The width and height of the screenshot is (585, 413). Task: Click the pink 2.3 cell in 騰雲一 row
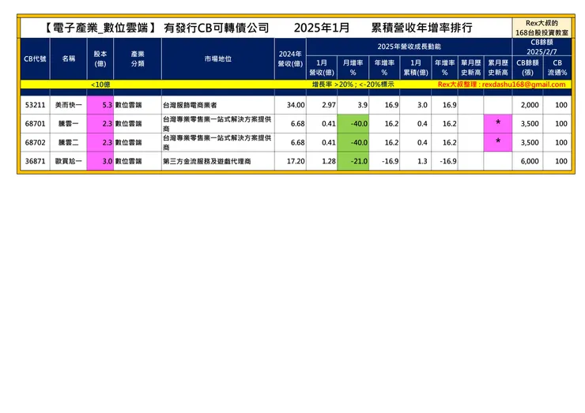100,124
